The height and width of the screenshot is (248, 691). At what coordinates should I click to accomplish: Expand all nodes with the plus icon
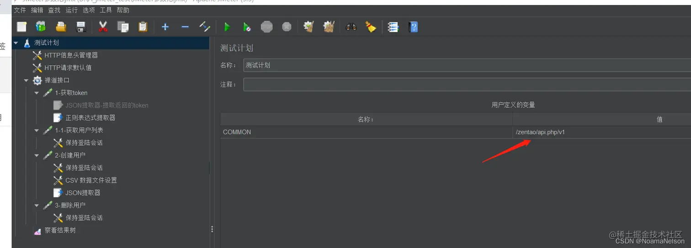pyautogui.click(x=165, y=27)
